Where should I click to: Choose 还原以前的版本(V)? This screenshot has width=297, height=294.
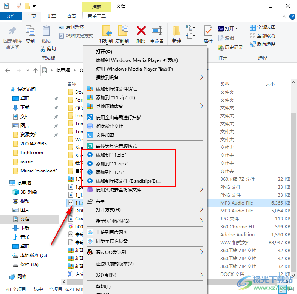(145, 263)
